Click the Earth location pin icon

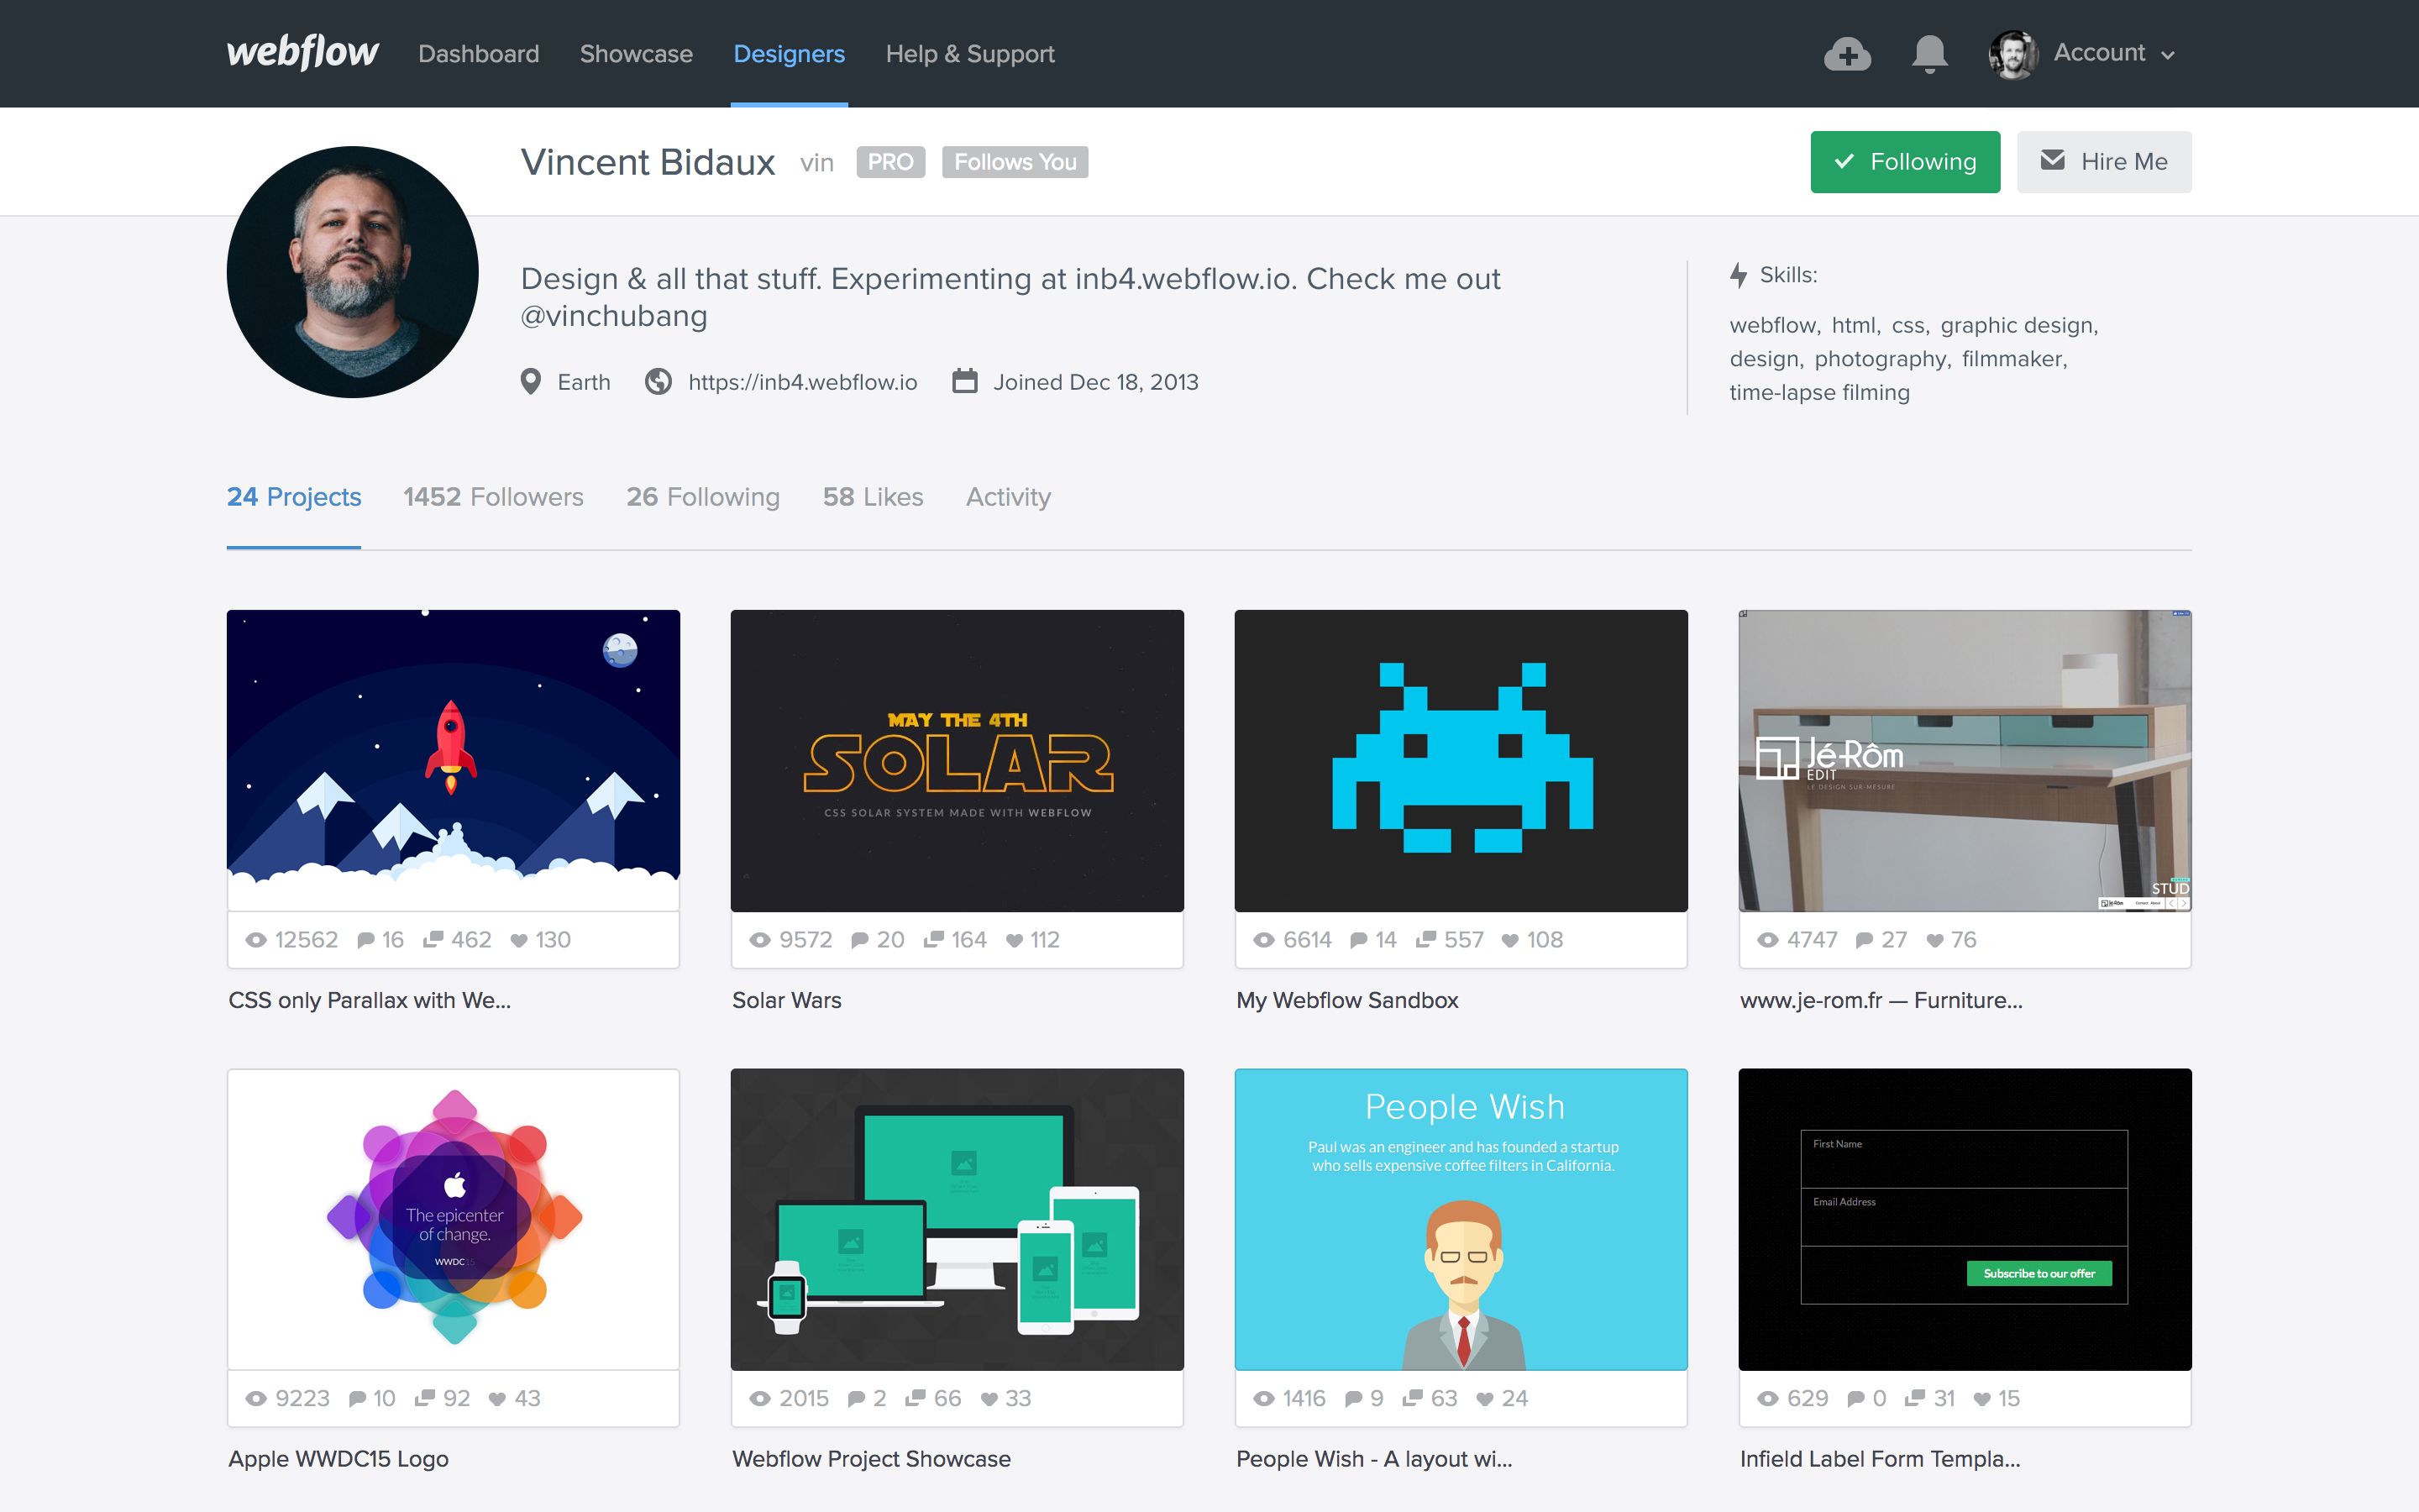click(x=531, y=382)
